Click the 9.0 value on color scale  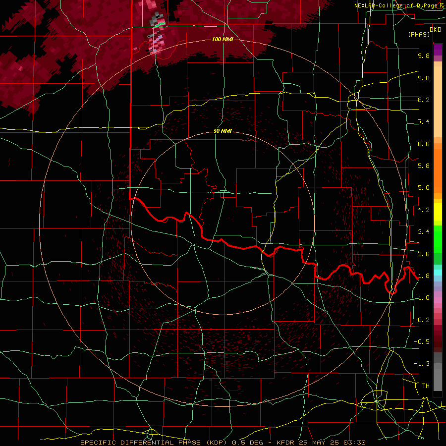tap(424, 78)
